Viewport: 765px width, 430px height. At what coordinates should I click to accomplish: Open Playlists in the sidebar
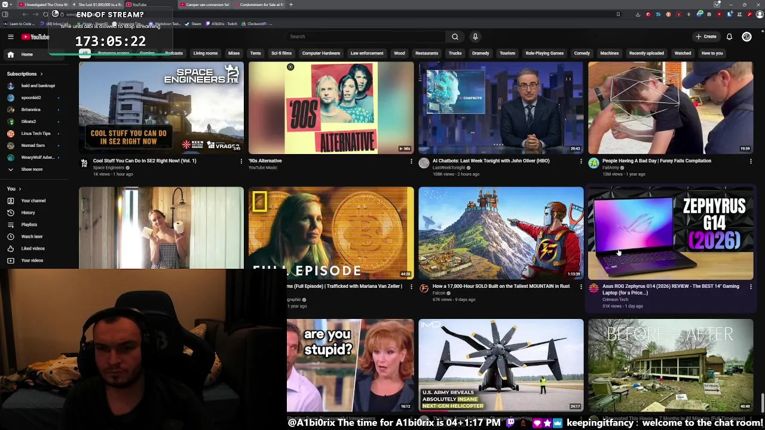(29, 225)
